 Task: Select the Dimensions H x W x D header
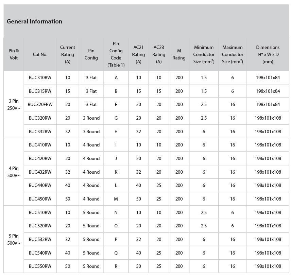click(268, 54)
